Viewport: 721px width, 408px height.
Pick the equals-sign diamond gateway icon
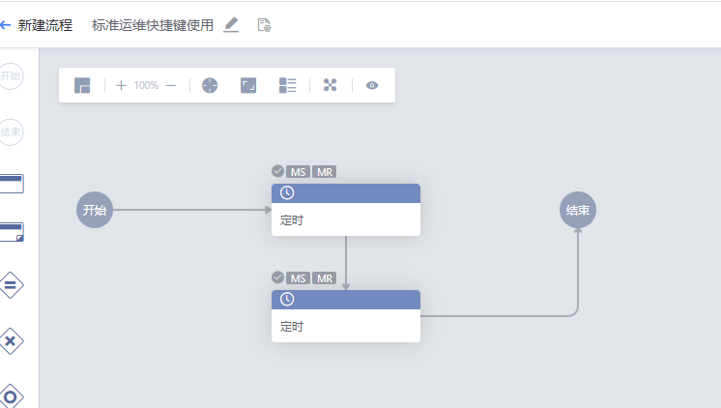[x=11, y=284]
